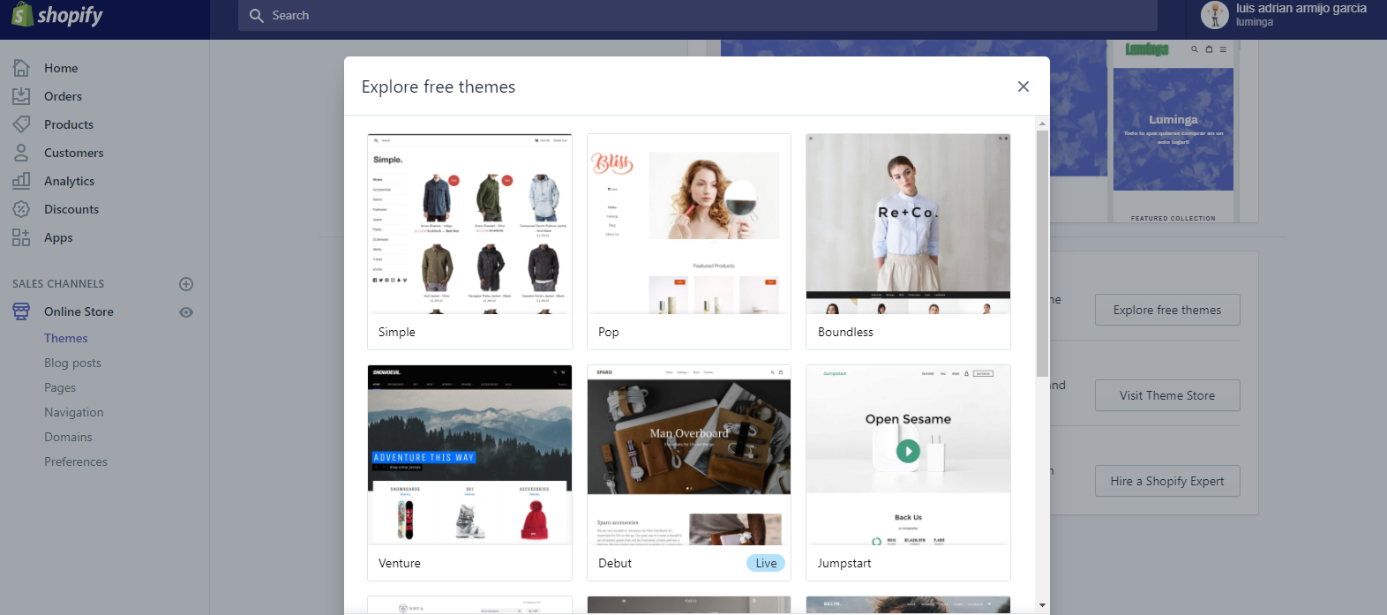Go to Themes submenu item
The width and height of the screenshot is (1387, 615).
coord(66,338)
